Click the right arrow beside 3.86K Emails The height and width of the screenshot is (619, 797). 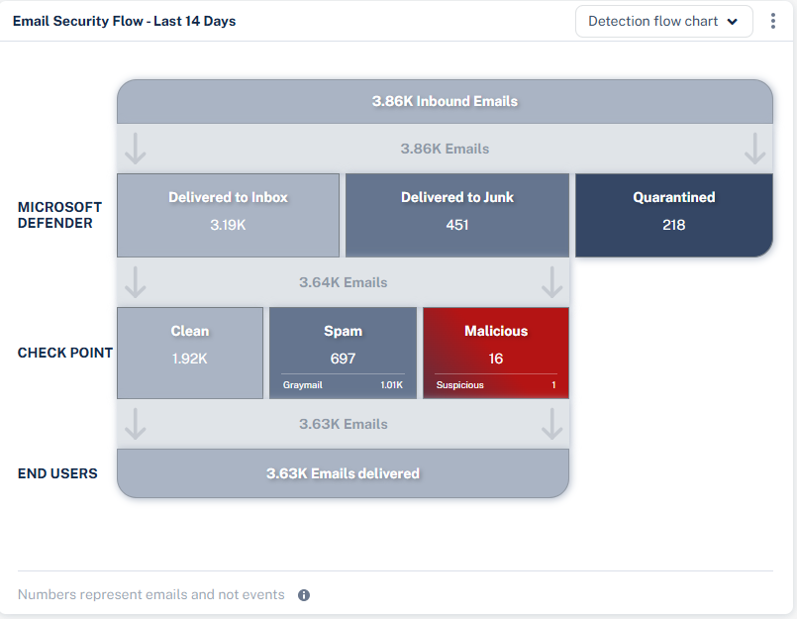(x=754, y=149)
